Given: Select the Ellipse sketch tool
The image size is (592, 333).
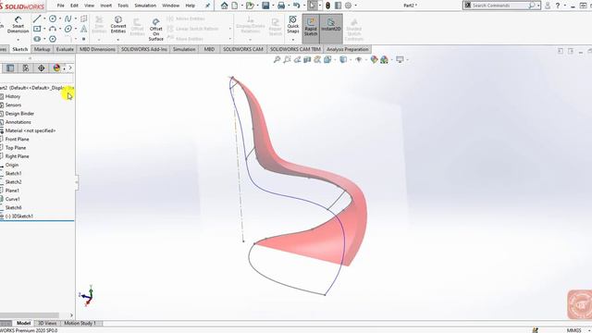Looking at the screenshot, I should point(68,29).
